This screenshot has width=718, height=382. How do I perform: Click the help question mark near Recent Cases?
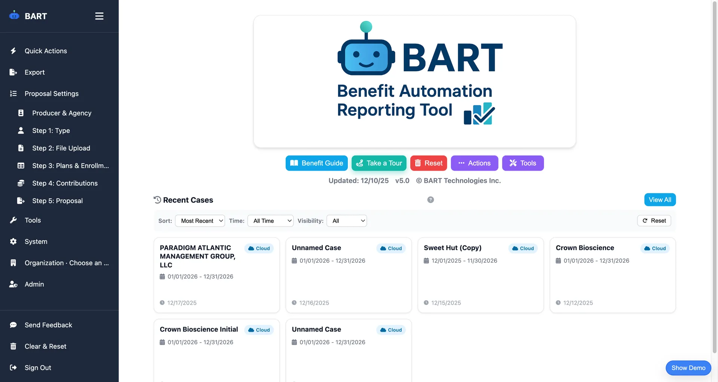tap(430, 200)
